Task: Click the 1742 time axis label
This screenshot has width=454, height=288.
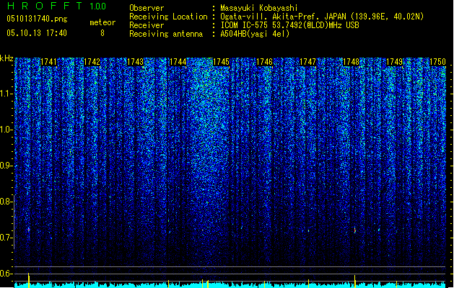Action: [x=92, y=62]
